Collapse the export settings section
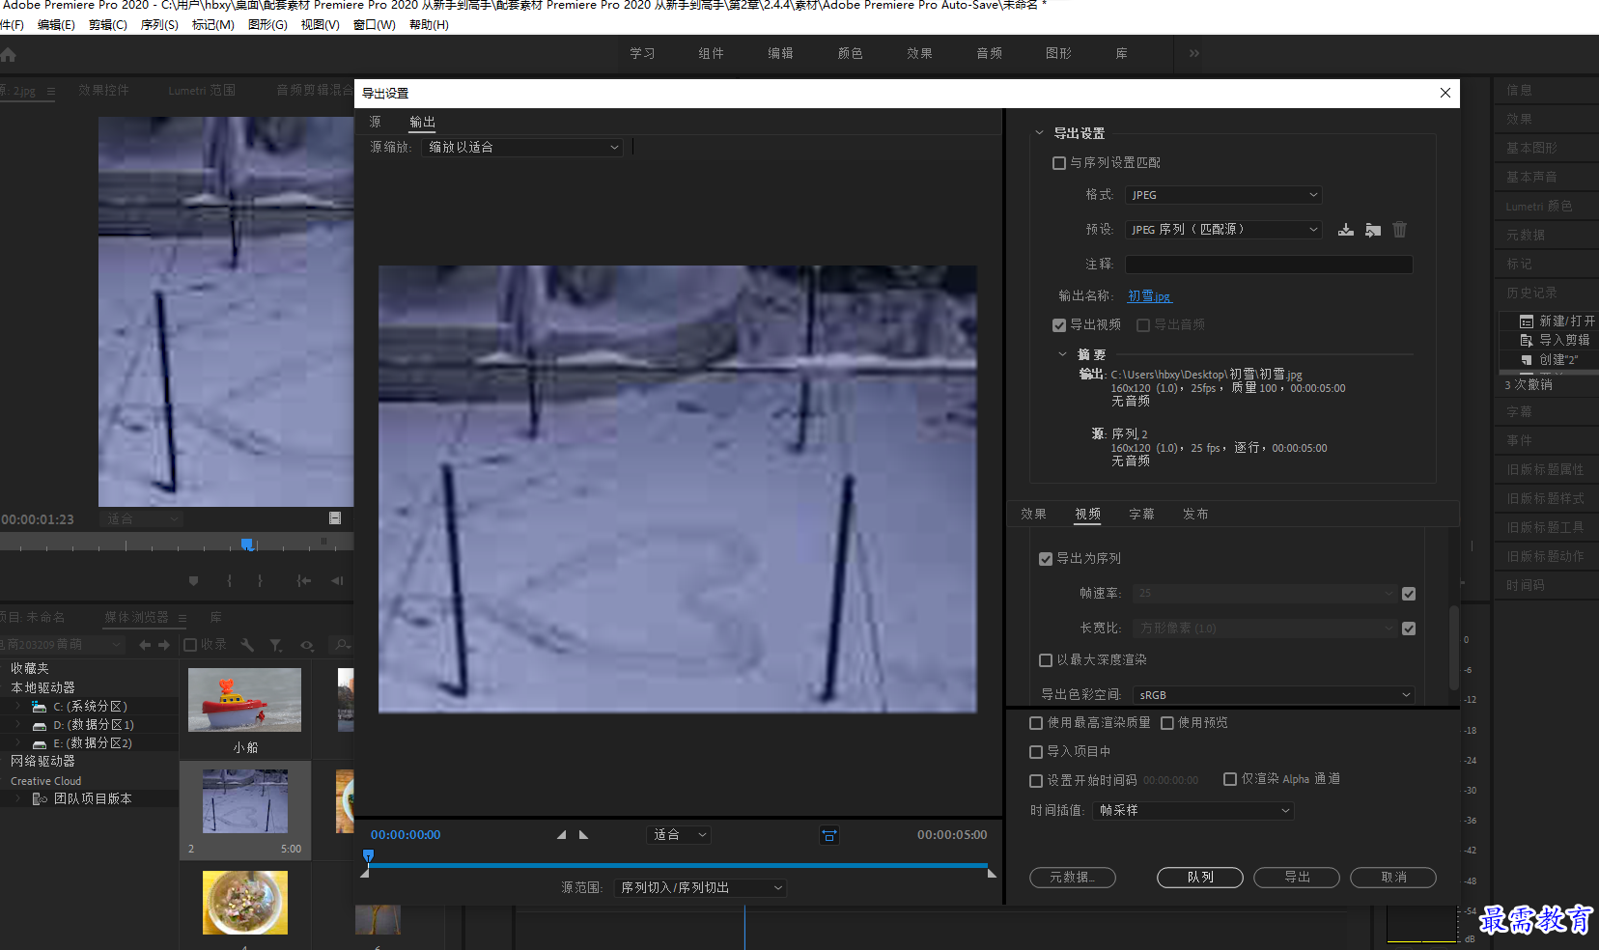1599x950 pixels. click(x=1039, y=133)
